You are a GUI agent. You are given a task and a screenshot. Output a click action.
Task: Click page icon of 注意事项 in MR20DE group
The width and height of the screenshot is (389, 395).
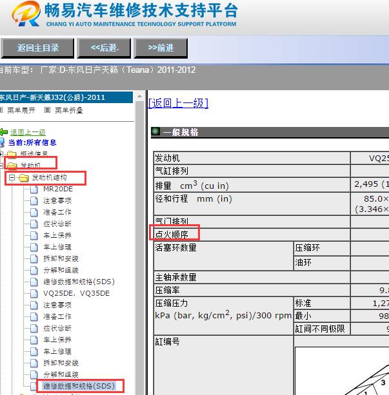pyautogui.click(x=34, y=201)
